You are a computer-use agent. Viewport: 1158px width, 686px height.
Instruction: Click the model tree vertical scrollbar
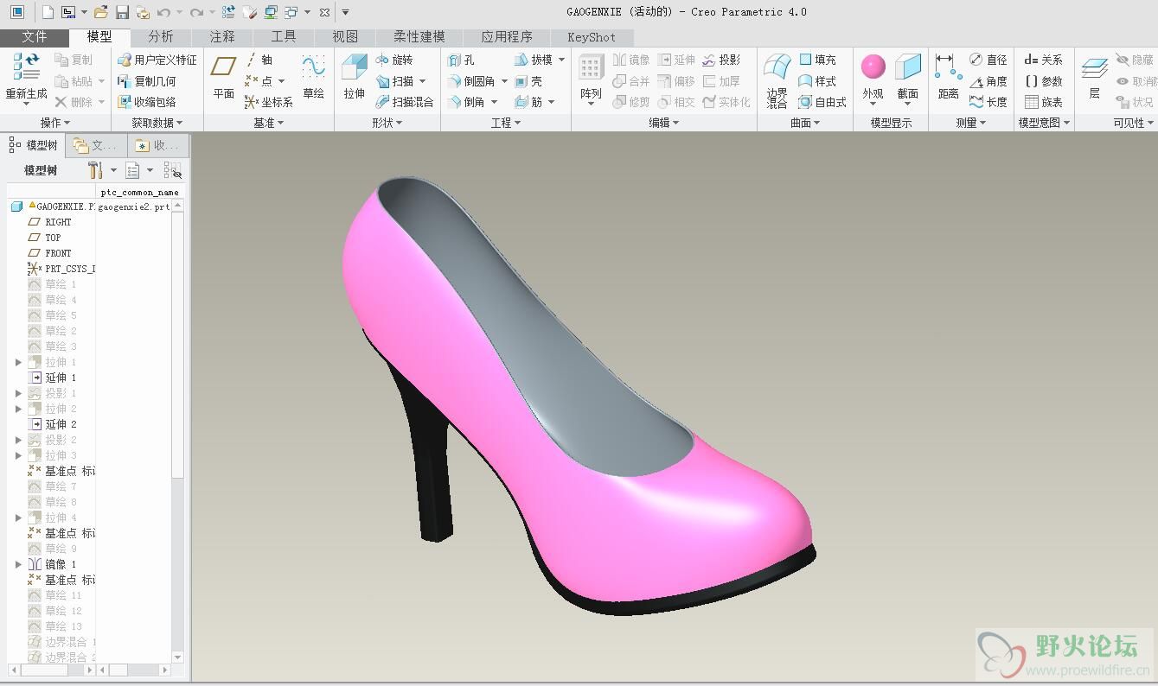pyautogui.click(x=178, y=346)
